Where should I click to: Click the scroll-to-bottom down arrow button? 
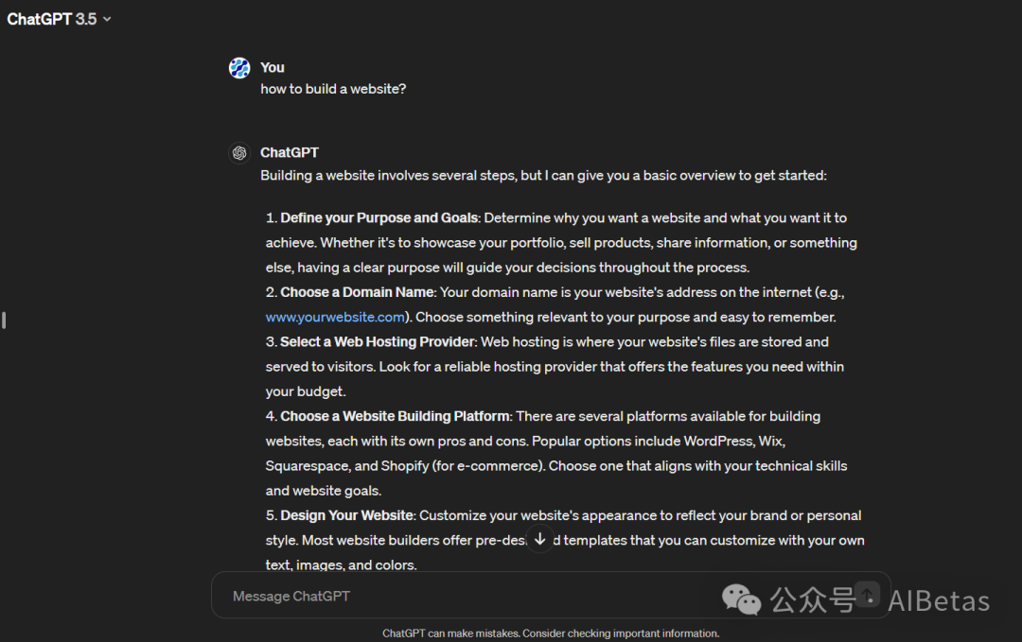point(539,539)
